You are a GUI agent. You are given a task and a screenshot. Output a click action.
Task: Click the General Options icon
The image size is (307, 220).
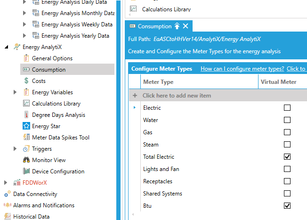click(26, 58)
